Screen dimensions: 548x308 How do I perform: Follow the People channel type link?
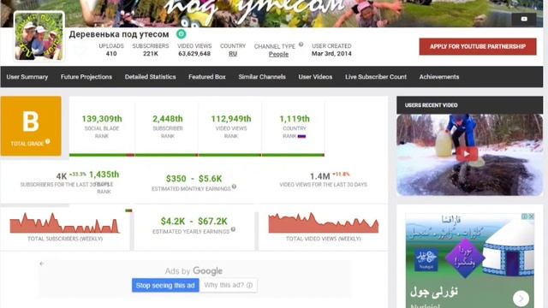(x=278, y=54)
